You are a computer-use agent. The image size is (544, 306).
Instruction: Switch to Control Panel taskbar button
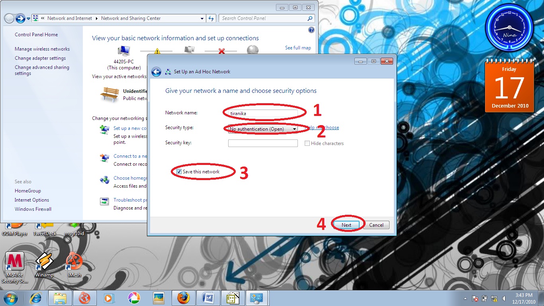[x=257, y=298]
